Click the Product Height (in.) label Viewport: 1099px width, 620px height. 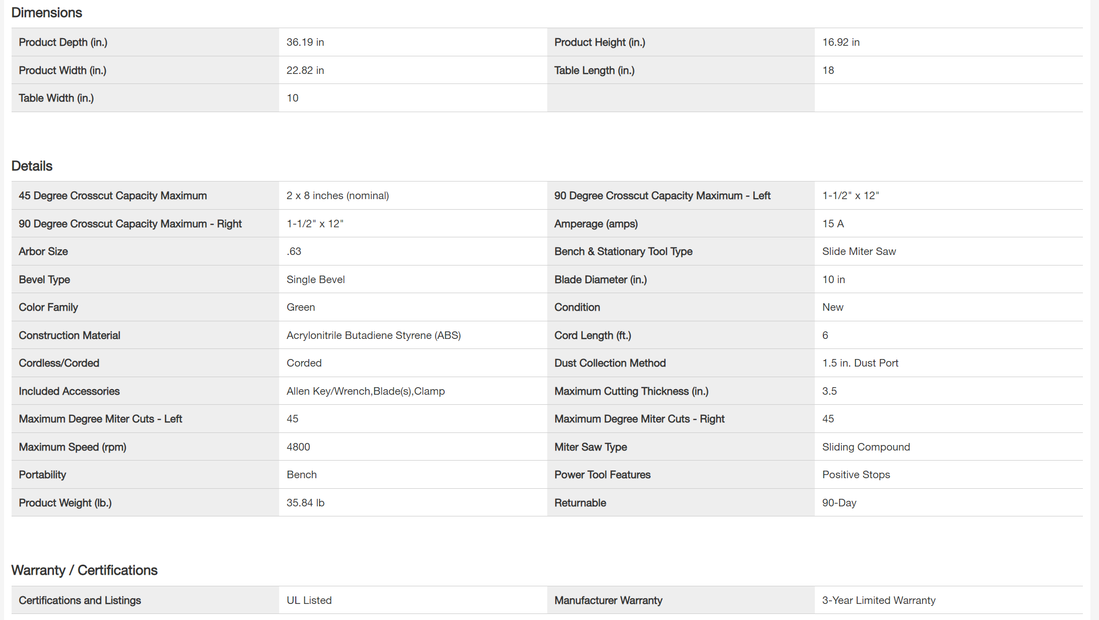(x=600, y=42)
